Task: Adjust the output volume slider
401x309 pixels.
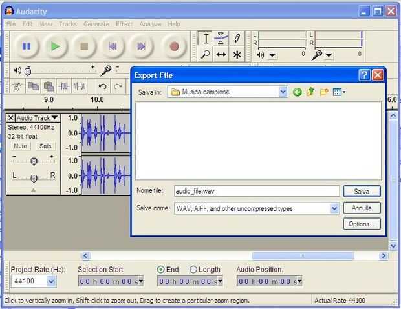Action: coord(28,72)
